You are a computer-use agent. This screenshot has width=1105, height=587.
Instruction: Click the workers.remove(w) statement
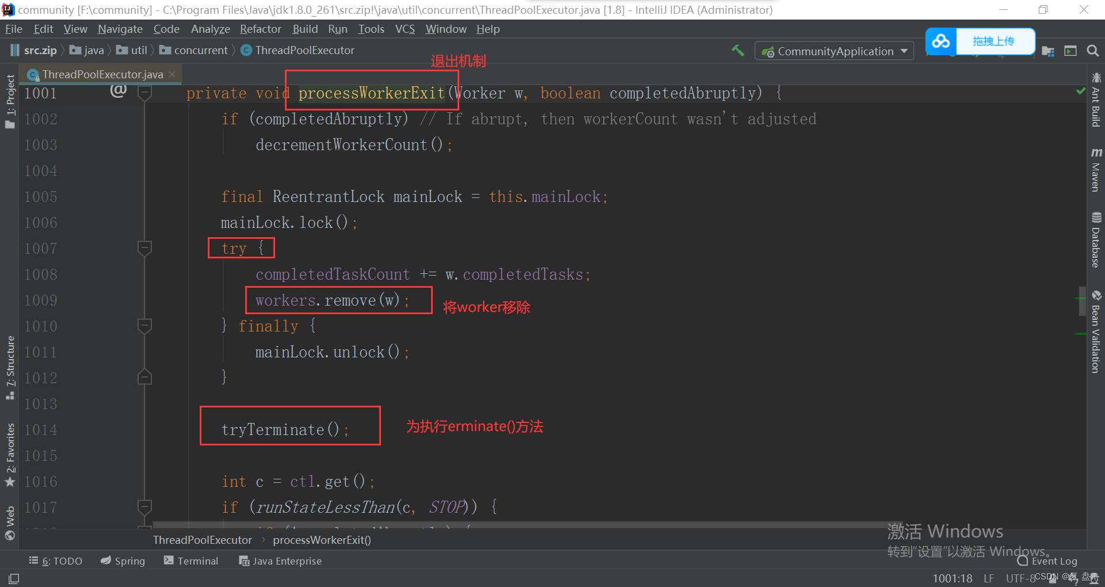tap(332, 300)
